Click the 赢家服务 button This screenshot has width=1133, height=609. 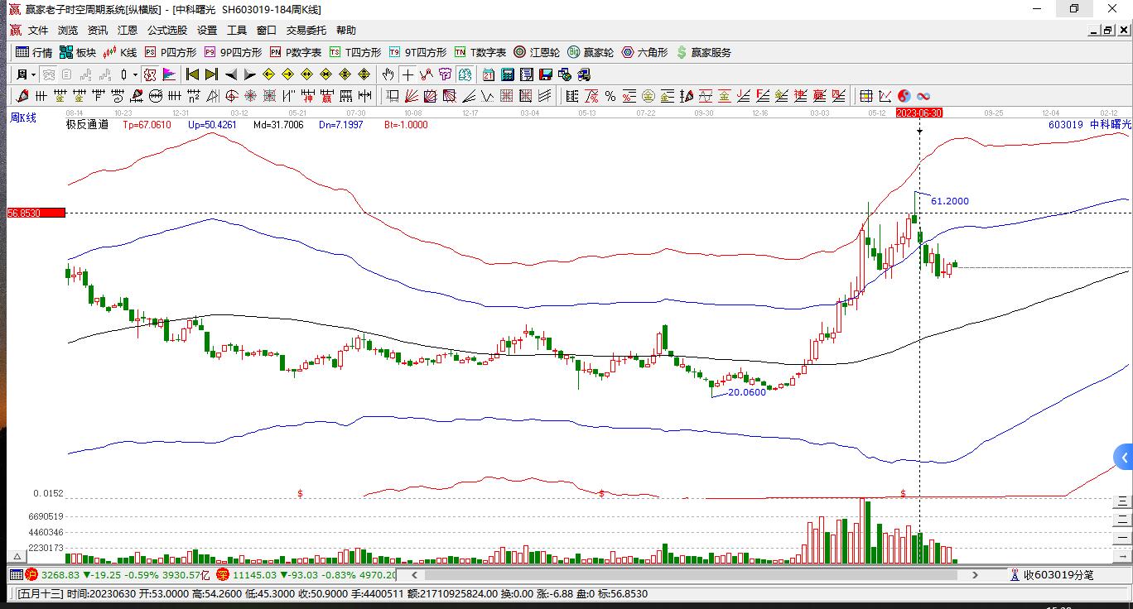coord(704,52)
